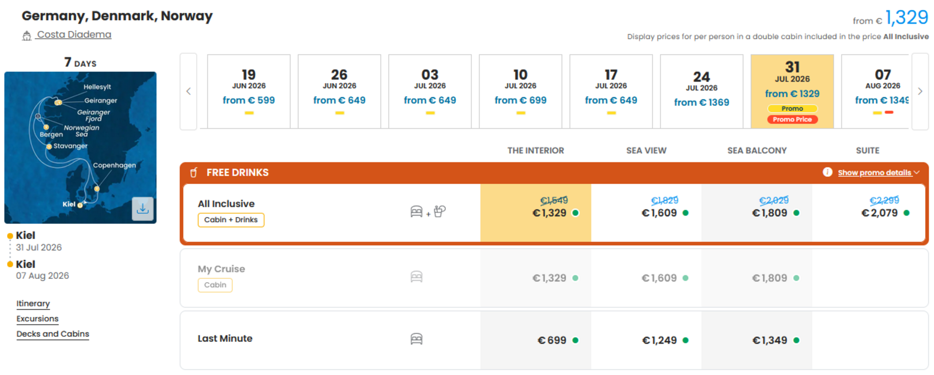Click SEA VIEW column header
This screenshot has width=934, height=375.
[646, 150]
